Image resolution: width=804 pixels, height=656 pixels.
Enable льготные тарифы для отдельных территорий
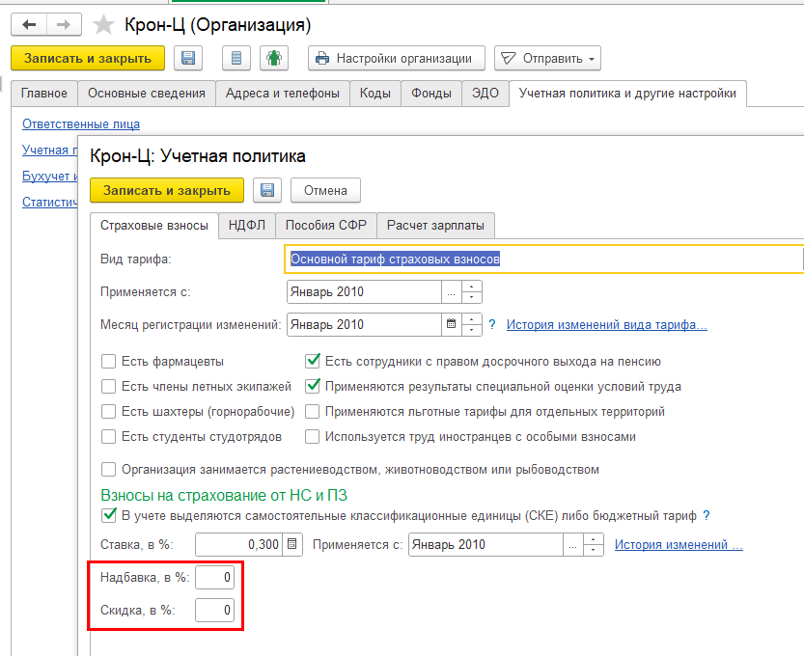tap(313, 412)
